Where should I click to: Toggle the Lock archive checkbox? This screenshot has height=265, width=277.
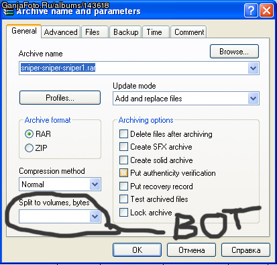click(x=123, y=212)
